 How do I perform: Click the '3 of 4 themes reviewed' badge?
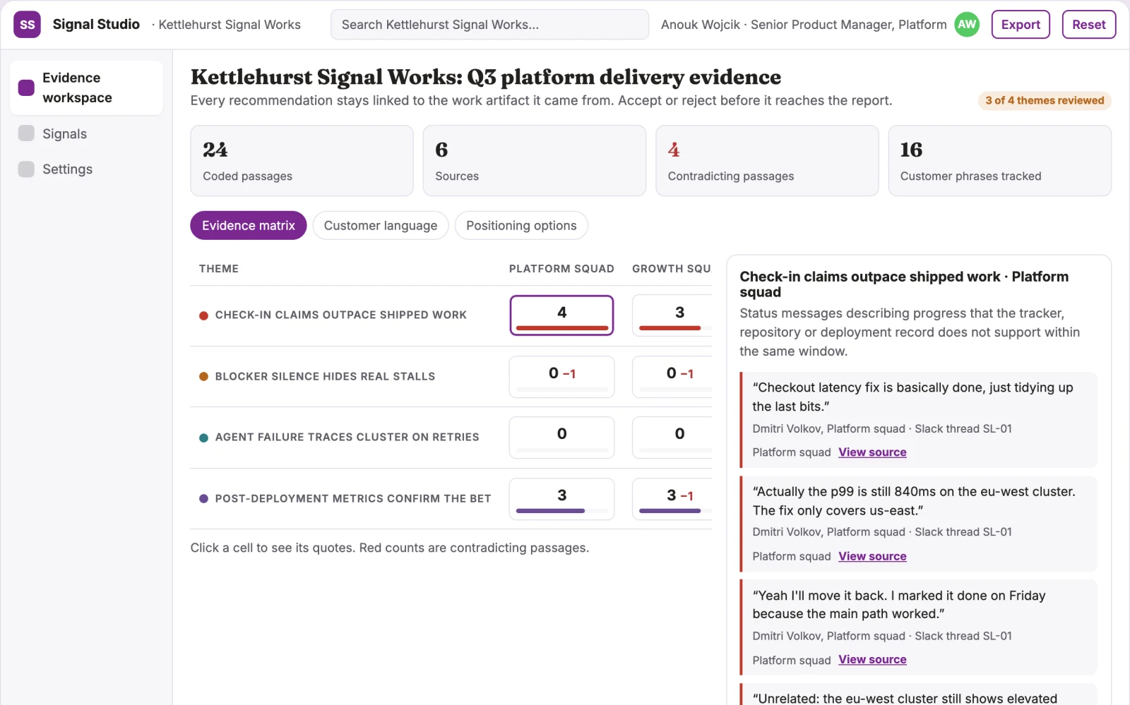tap(1045, 101)
